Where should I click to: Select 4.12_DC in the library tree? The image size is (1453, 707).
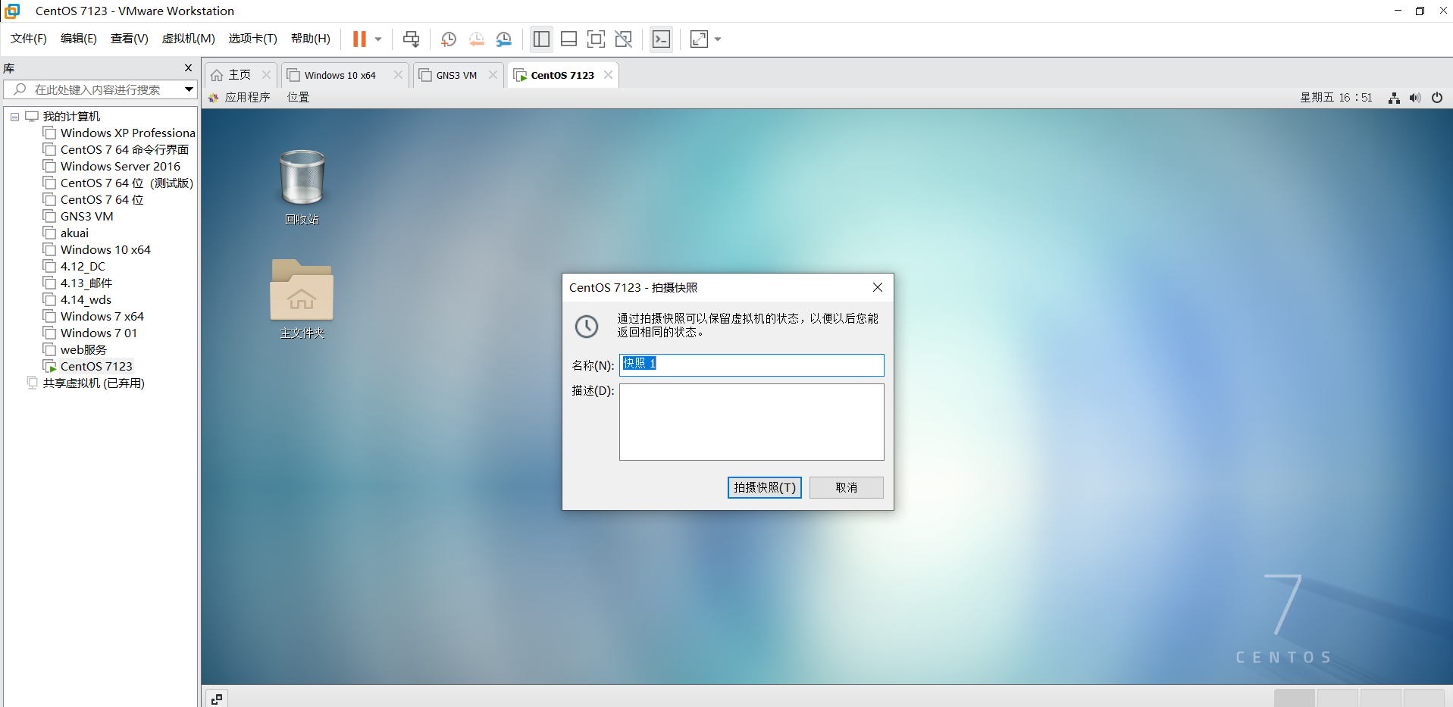click(75, 267)
